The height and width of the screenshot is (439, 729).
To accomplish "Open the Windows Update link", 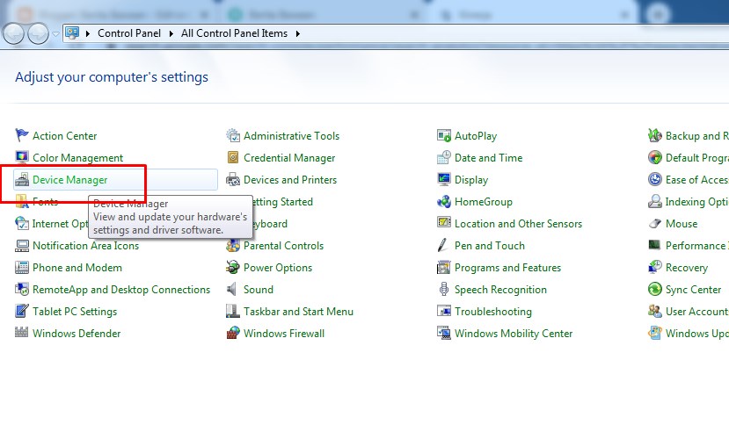I will [x=697, y=333].
